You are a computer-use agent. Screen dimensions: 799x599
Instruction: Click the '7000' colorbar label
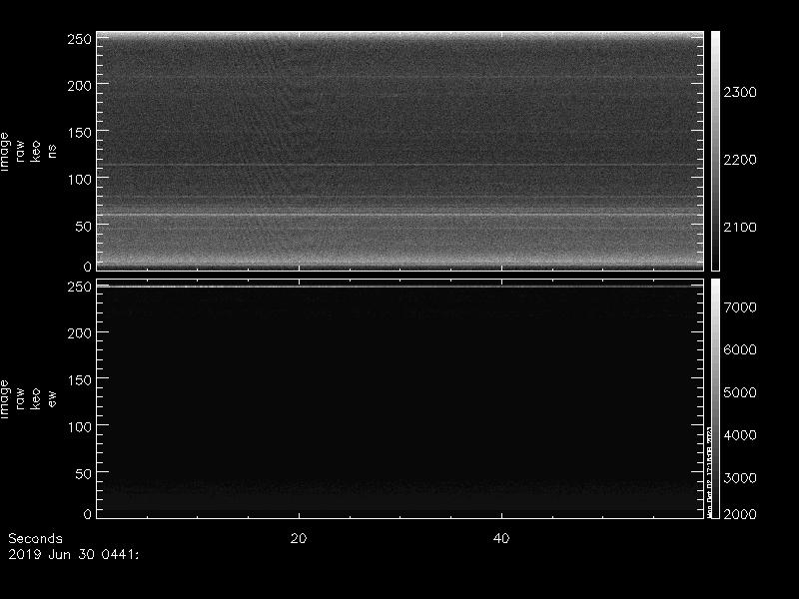(740, 307)
